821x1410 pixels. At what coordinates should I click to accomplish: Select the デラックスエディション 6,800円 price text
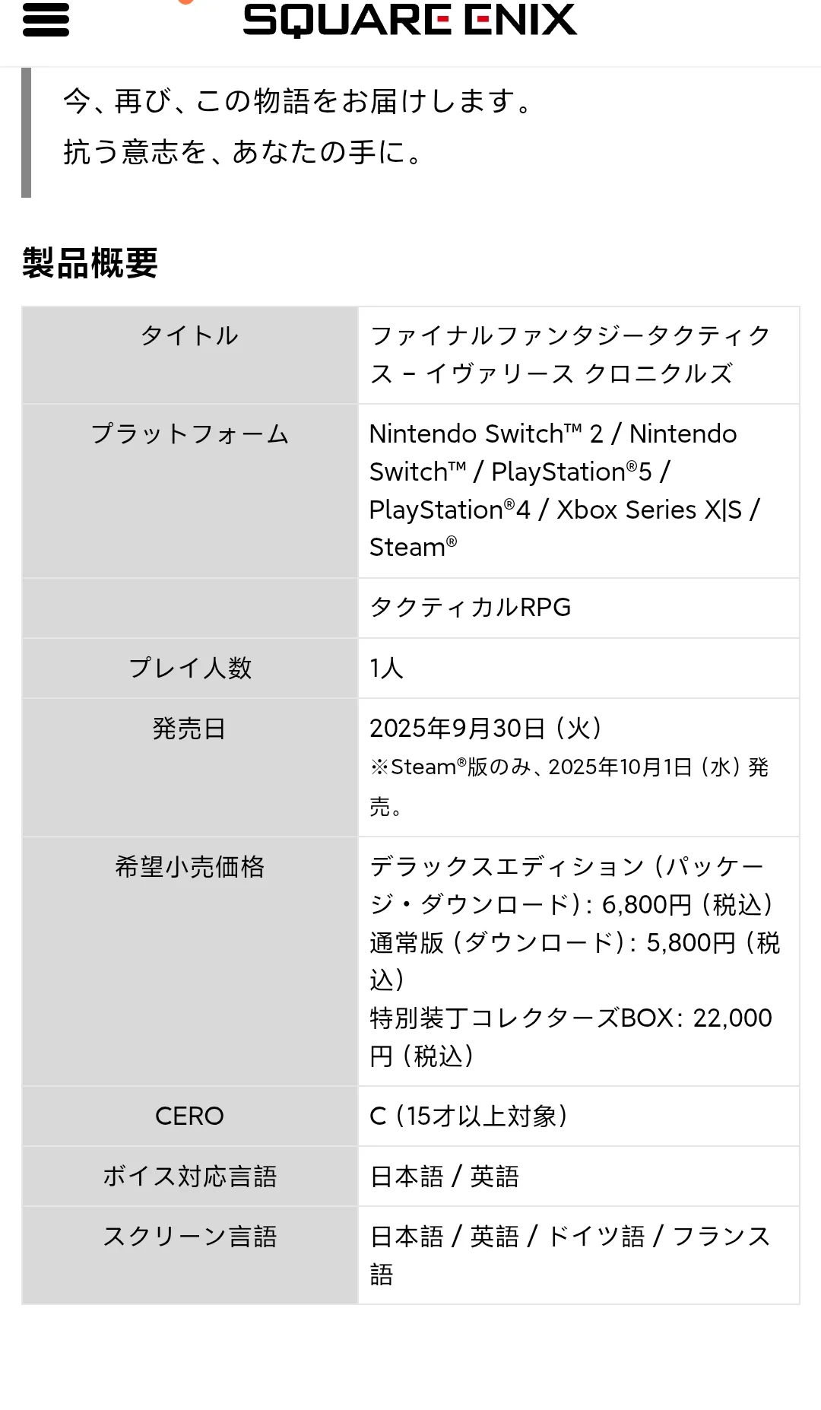click(x=572, y=885)
